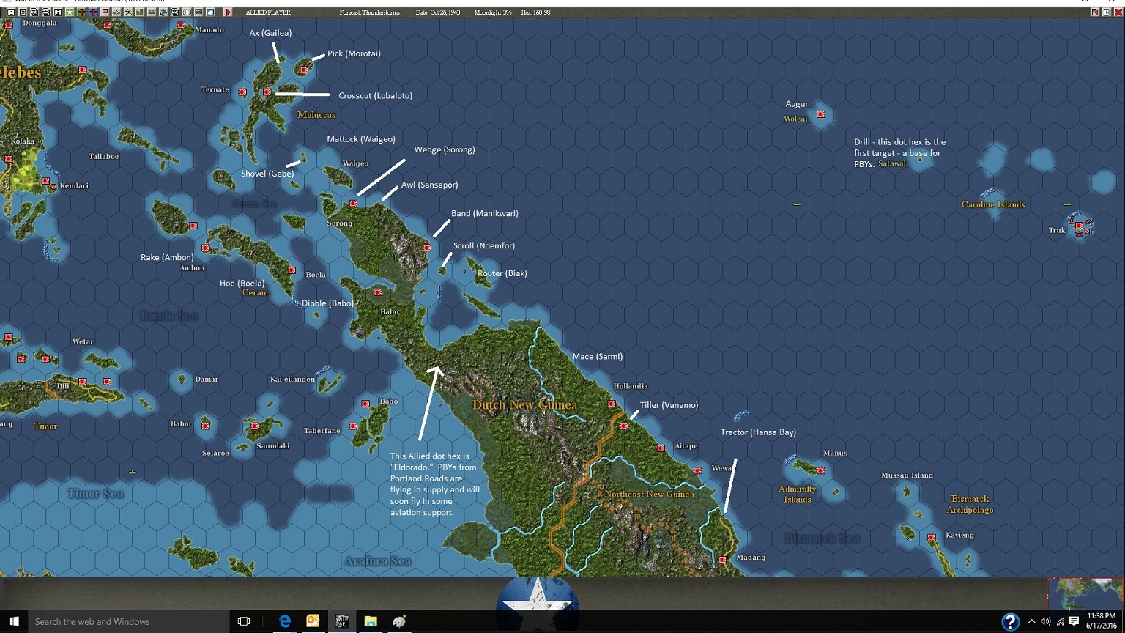The height and width of the screenshot is (633, 1125).
Task: Click the 'Wetar' map label
Action: click(83, 341)
